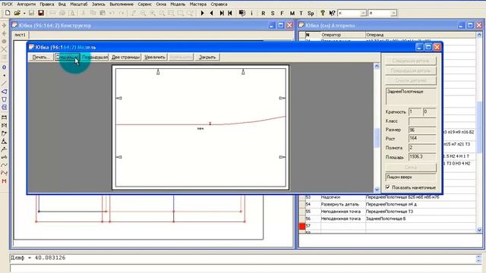The height and width of the screenshot is (273, 486).
Task: Click the Рост field showing 164
Action: click(422, 138)
